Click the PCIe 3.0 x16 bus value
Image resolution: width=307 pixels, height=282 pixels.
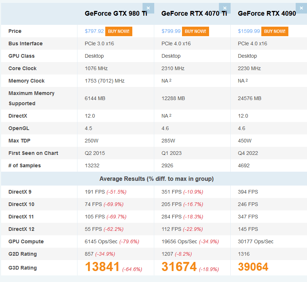(99, 43)
